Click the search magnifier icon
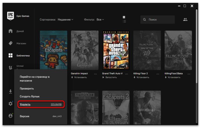Viewport: 201px width, 128px height. [144, 20]
